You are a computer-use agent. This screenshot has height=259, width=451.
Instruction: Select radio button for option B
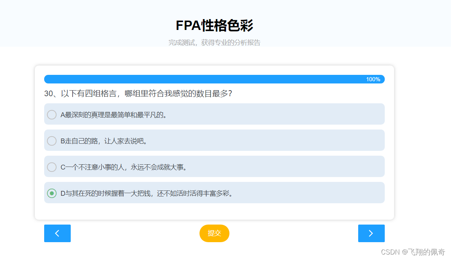(52, 141)
